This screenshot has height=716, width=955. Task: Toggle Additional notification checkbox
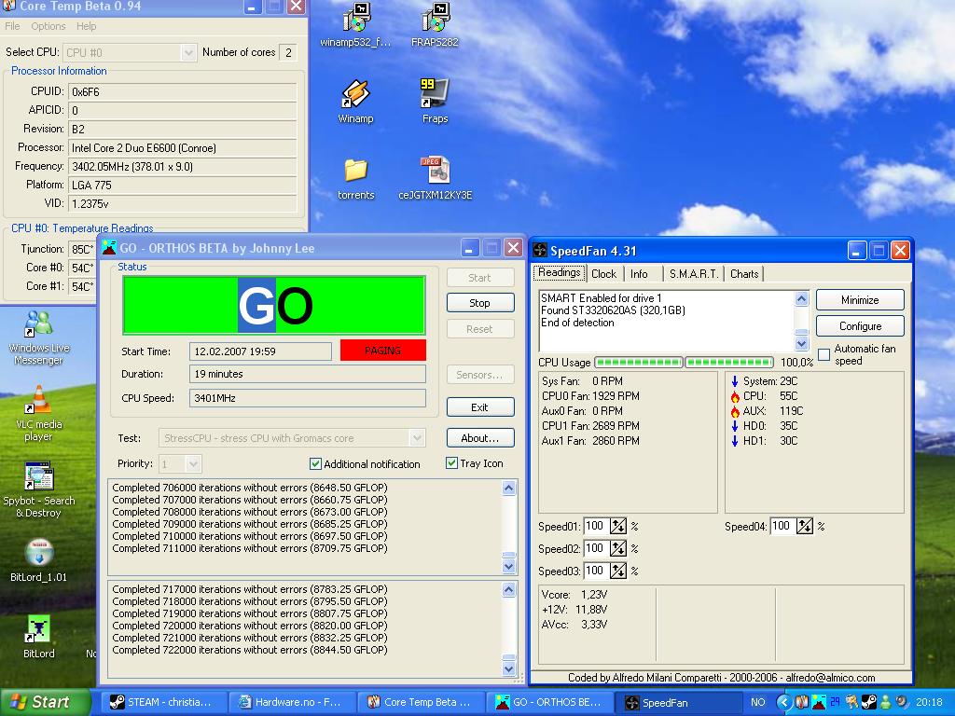click(315, 464)
